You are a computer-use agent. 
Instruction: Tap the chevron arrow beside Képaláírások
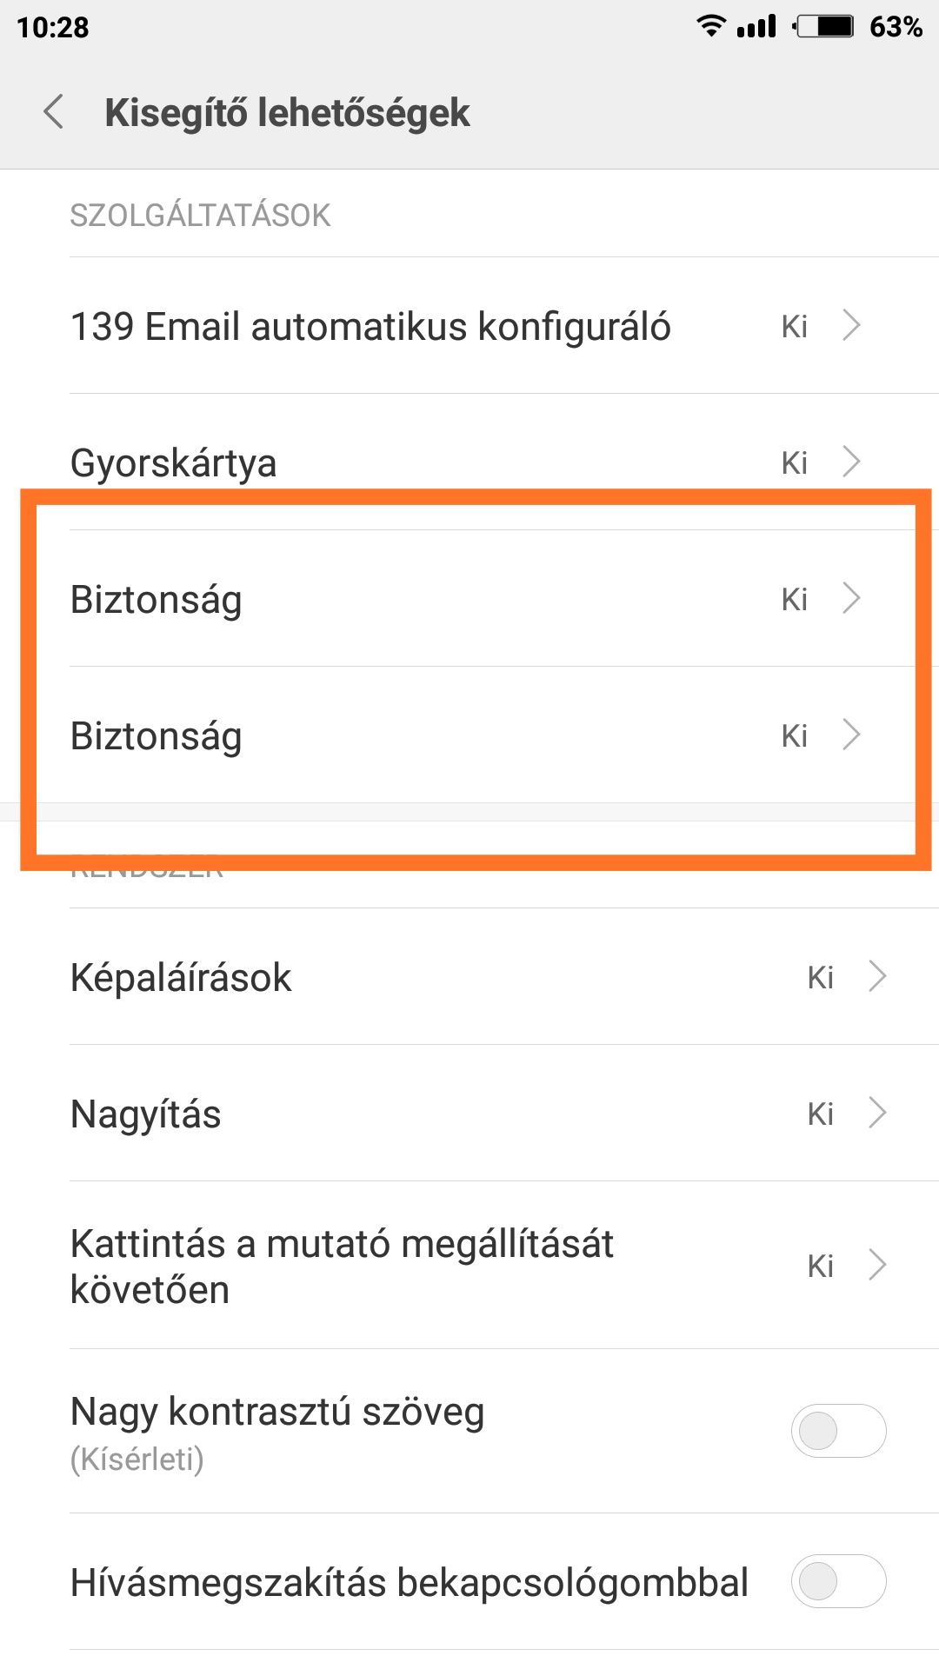[x=878, y=976]
